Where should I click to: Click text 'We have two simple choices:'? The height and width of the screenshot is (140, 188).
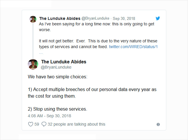[58, 77]
